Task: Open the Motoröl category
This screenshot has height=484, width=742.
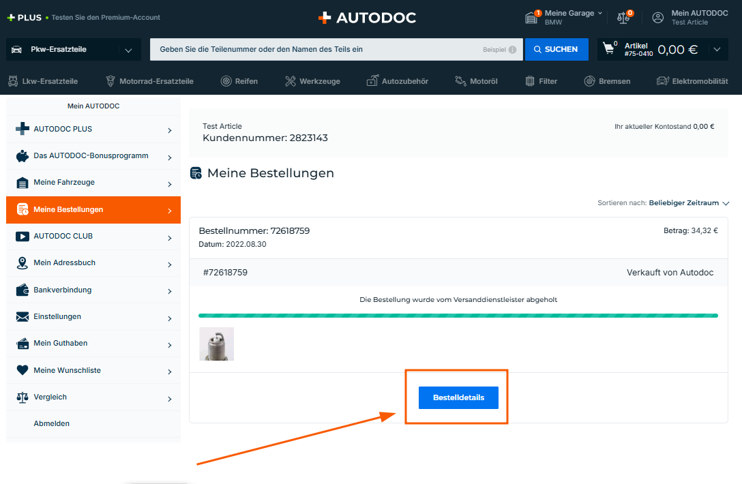Action: click(x=476, y=81)
